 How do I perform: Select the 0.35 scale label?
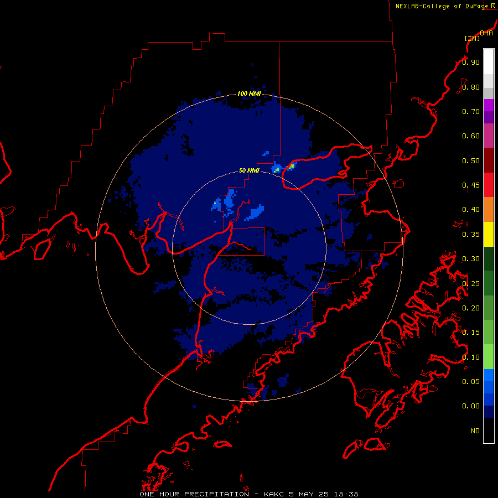pos(471,235)
